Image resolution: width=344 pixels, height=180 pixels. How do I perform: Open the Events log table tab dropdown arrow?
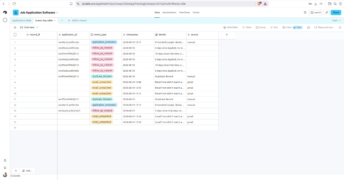point(55,20)
